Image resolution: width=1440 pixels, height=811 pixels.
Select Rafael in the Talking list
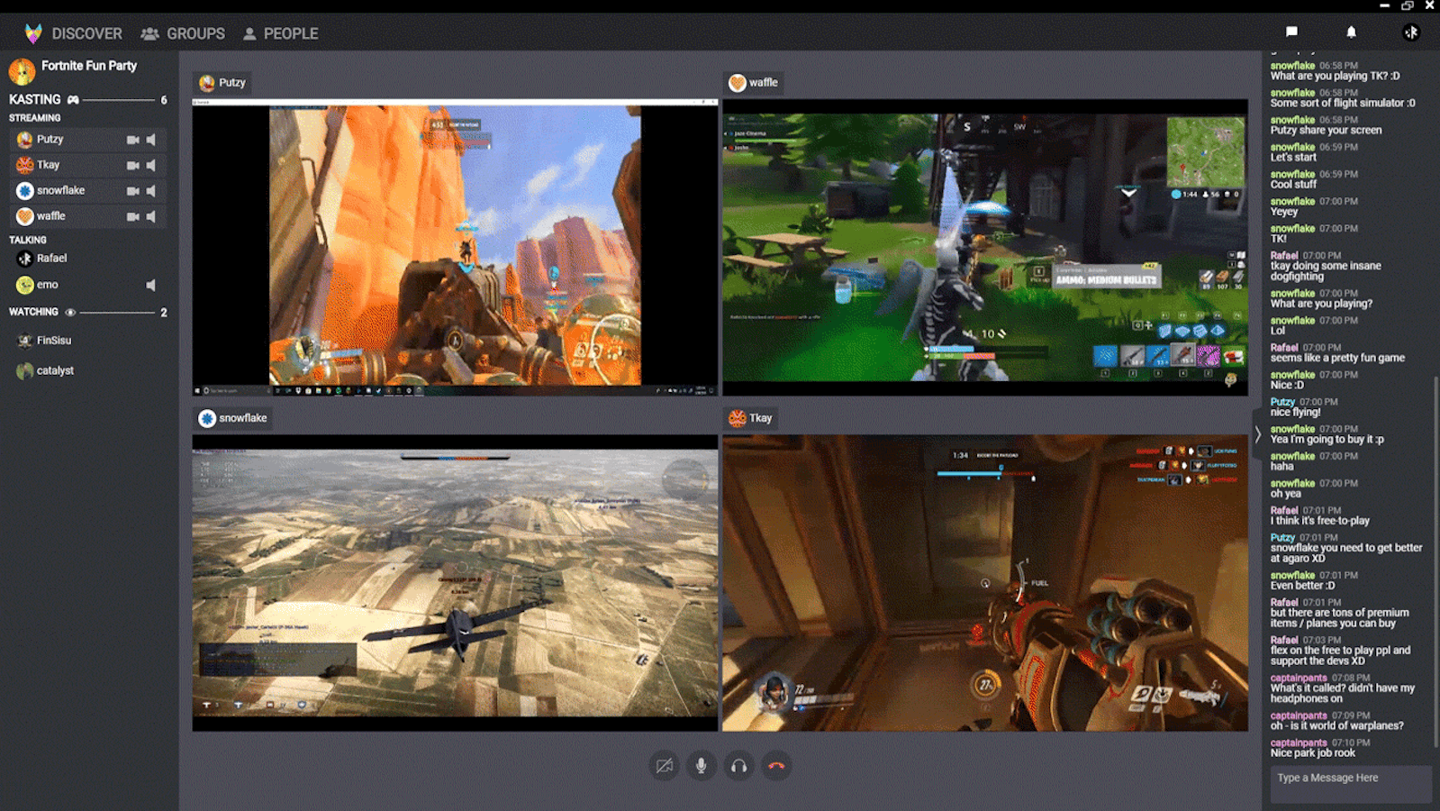(51, 259)
